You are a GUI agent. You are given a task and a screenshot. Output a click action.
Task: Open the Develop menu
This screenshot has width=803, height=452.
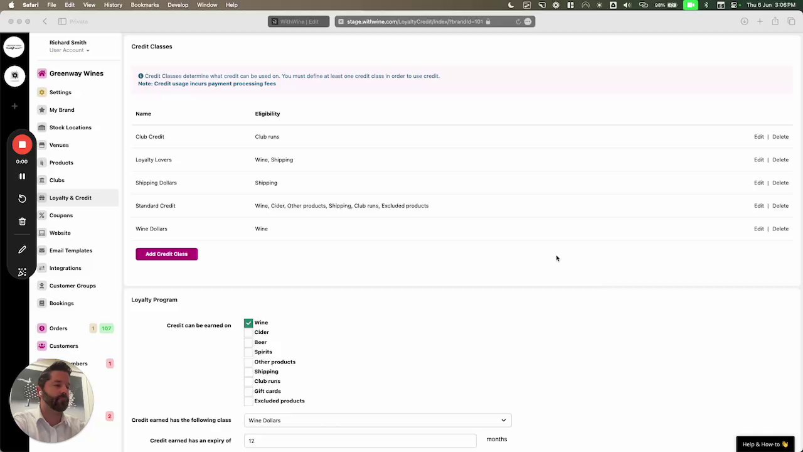178,5
